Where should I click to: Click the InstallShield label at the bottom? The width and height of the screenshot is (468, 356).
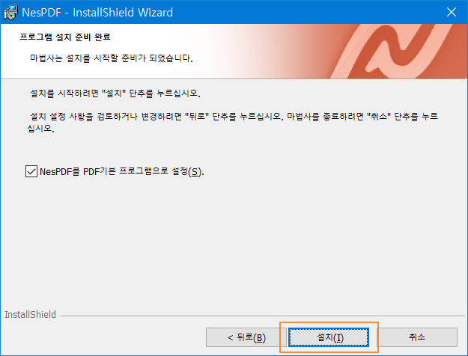click(x=30, y=315)
